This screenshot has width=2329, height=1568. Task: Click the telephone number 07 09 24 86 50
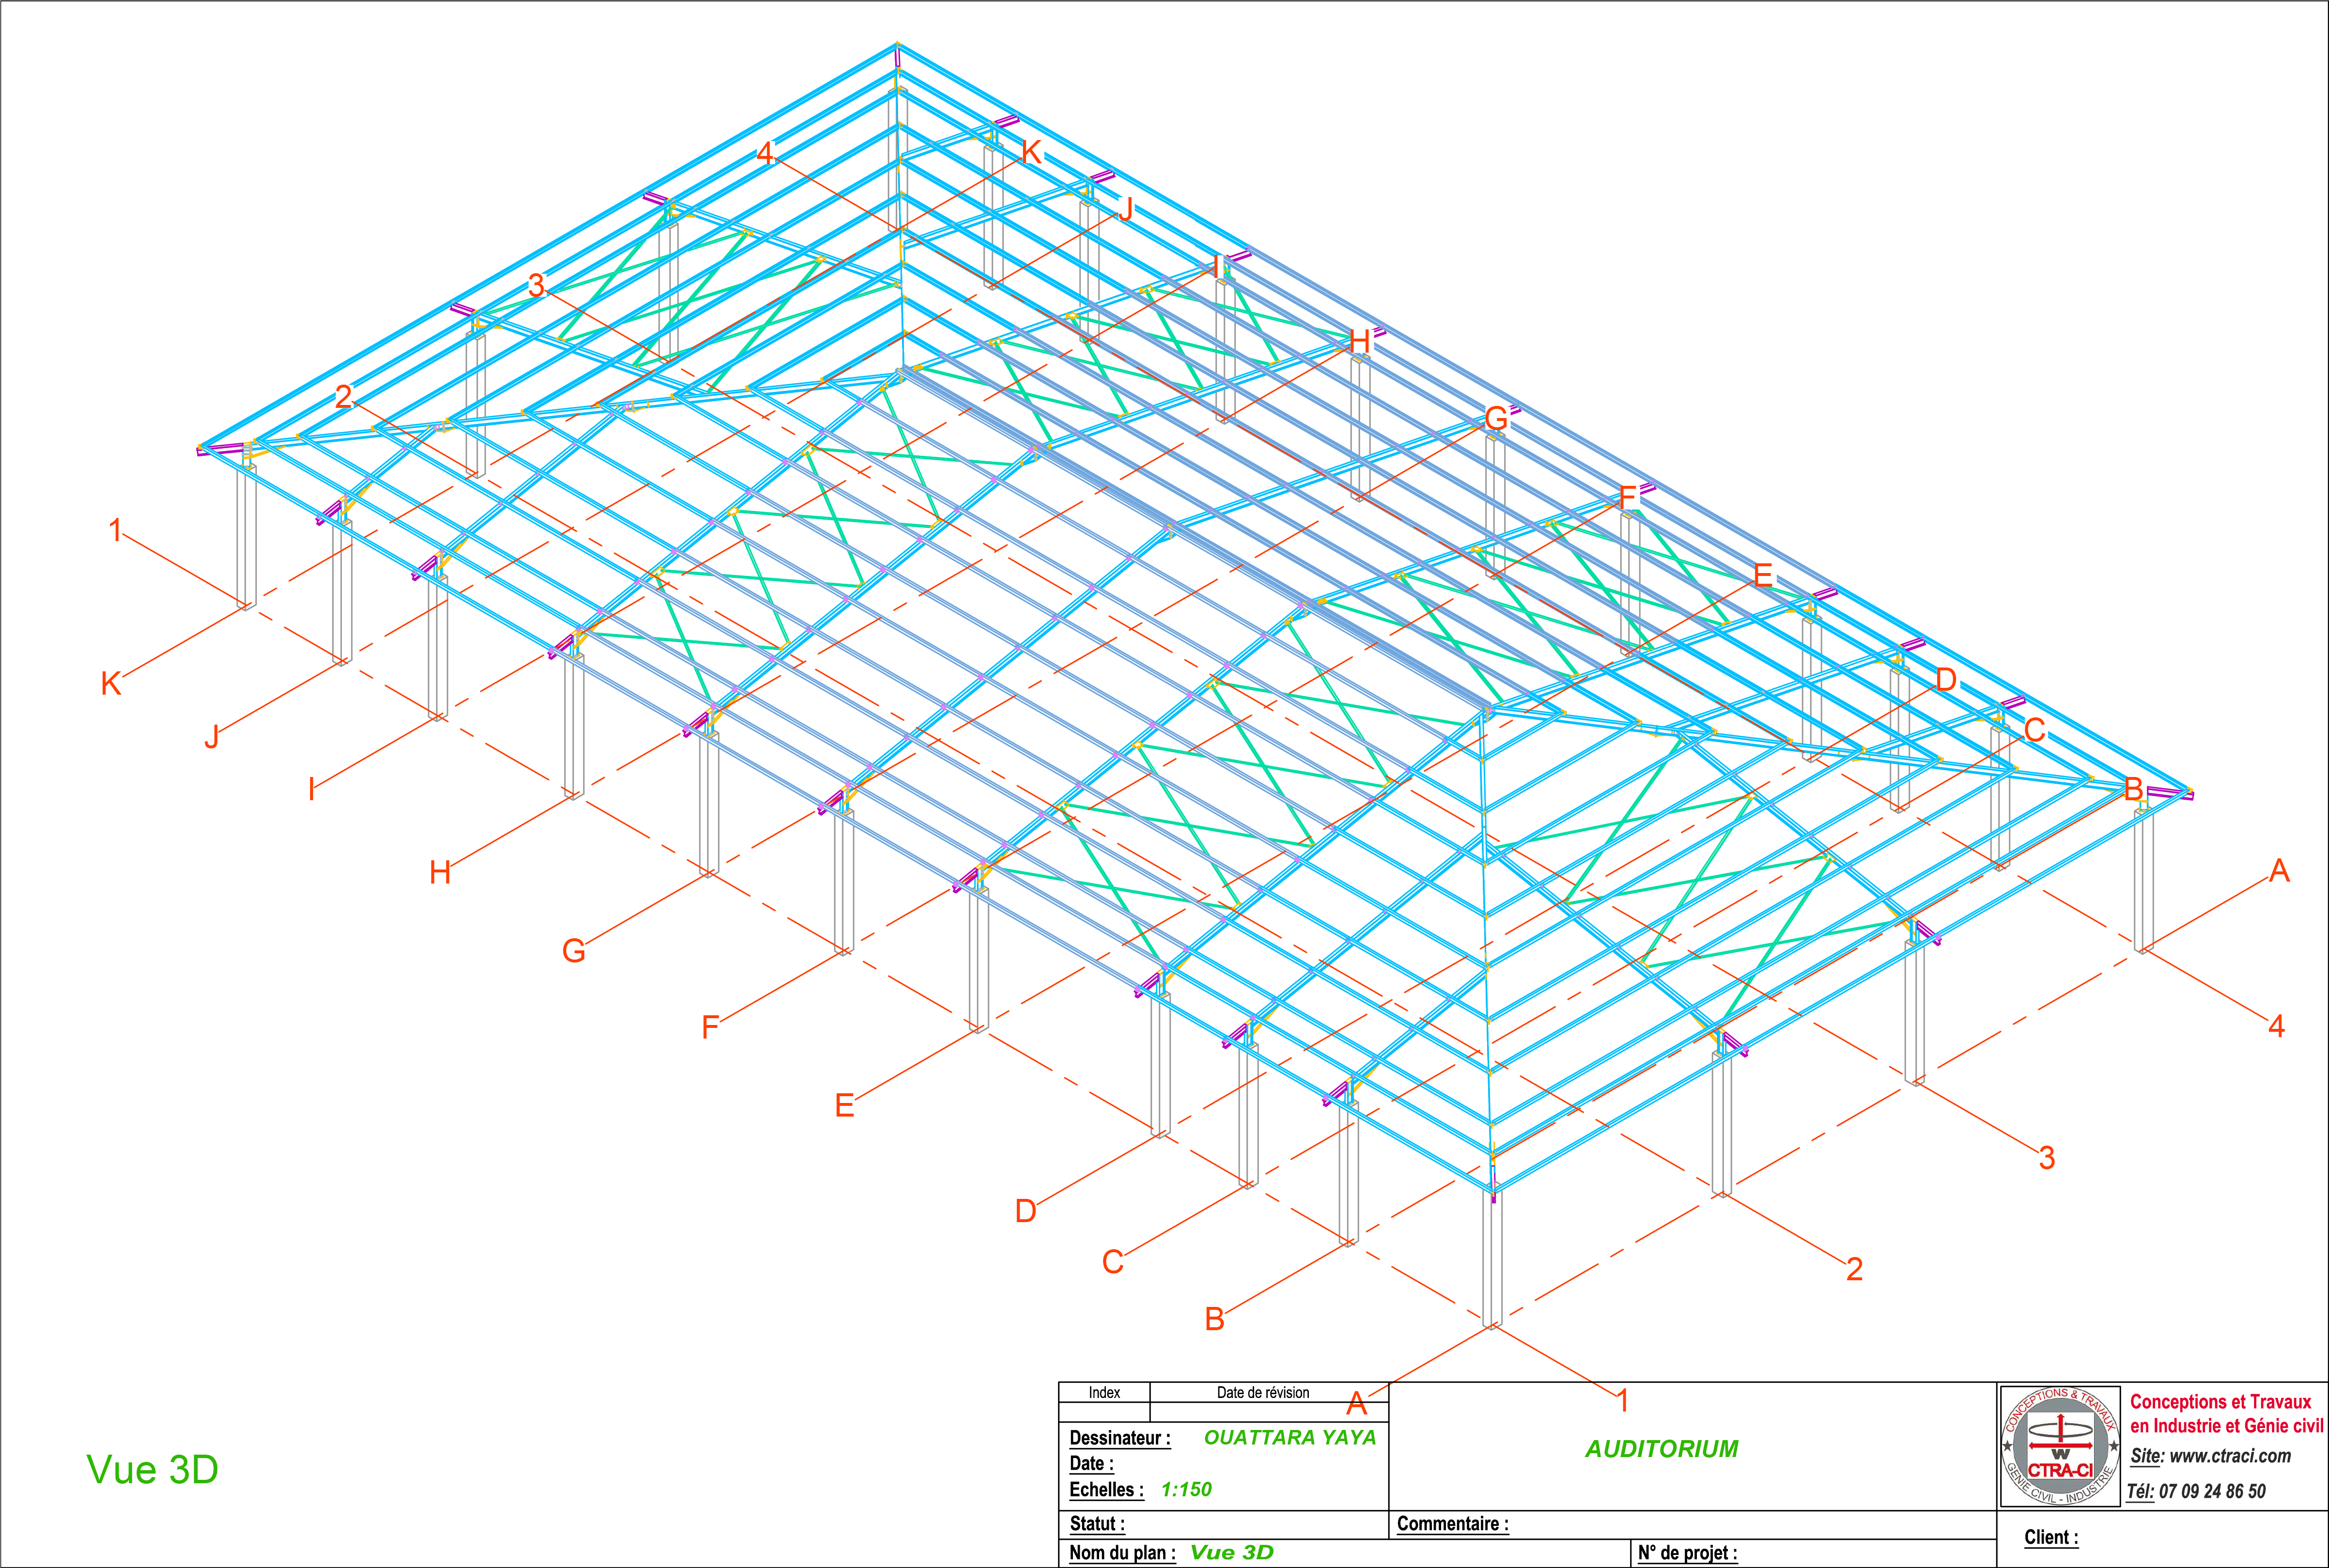tap(2211, 1491)
